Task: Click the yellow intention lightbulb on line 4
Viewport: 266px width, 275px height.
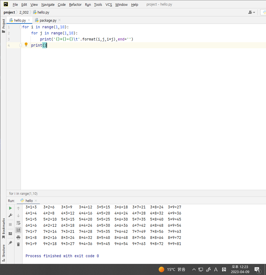Action: coord(26,44)
